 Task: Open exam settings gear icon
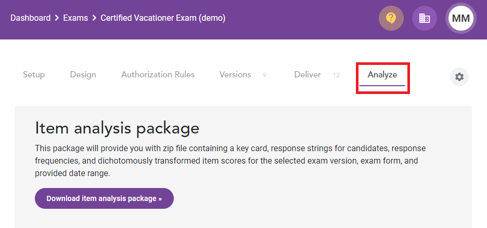point(459,77)
